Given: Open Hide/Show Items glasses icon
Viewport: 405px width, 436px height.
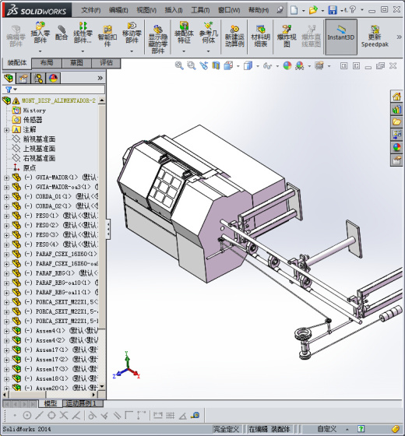Looking at the screenshot, I should point(267,66).
